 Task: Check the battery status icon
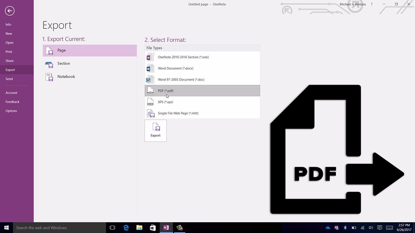pyautogui.click(x=354, y=228)
